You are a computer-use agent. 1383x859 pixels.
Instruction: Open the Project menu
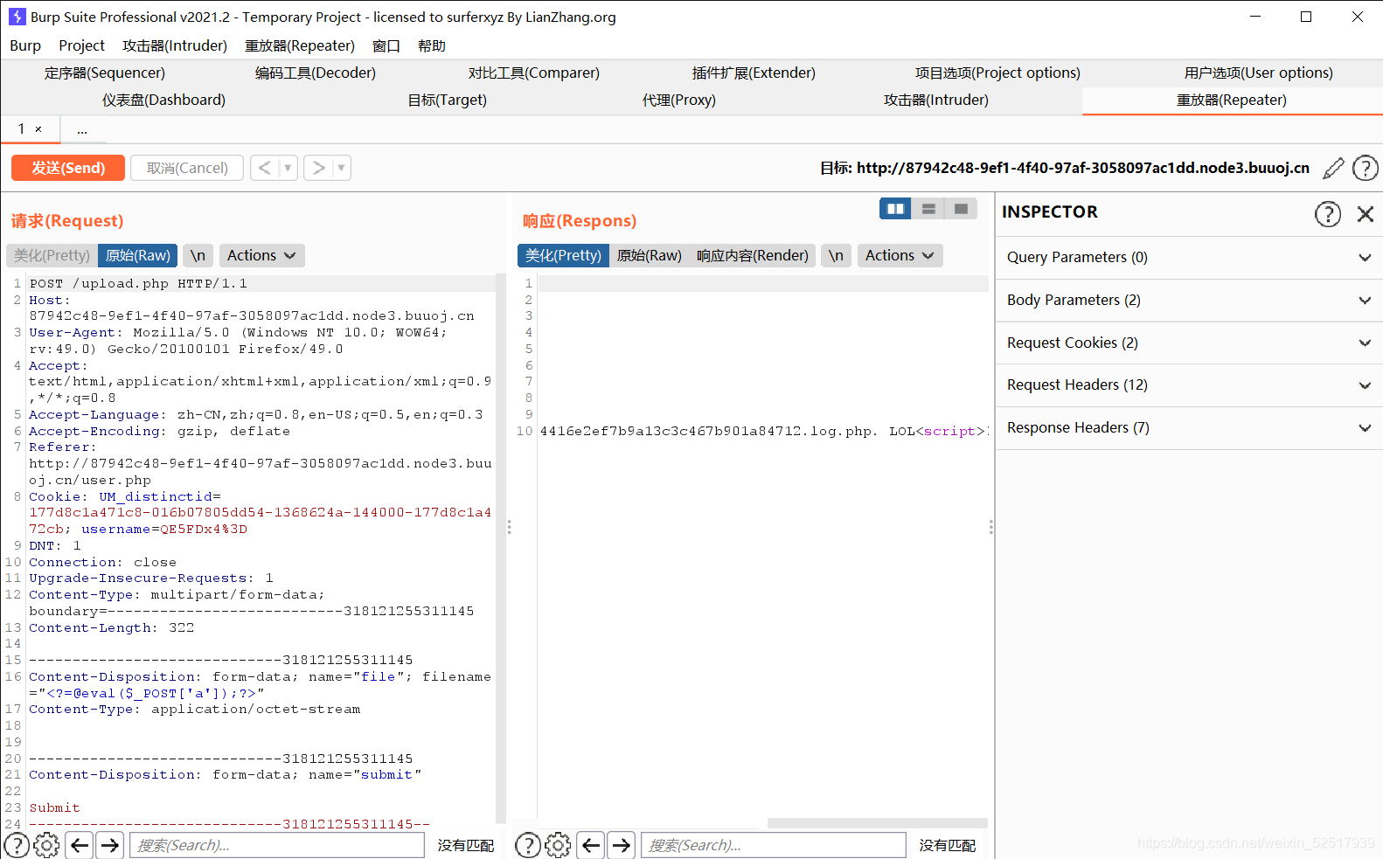81,45
